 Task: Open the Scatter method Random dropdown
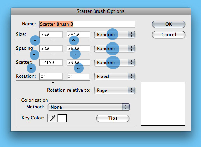115,63
